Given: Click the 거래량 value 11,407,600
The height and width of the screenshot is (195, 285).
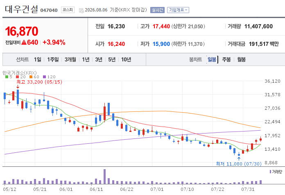Looking at the screenshot, I should [x=258, y=26].
